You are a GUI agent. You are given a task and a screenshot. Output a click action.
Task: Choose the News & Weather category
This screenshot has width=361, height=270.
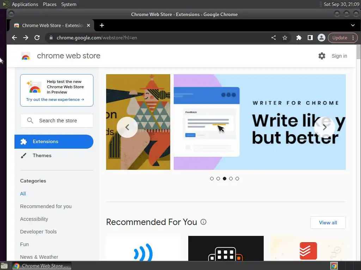point(39,257)
